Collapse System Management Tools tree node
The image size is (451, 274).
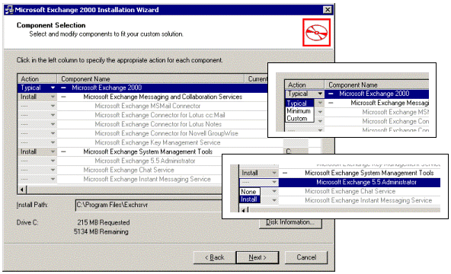point(63,151)
